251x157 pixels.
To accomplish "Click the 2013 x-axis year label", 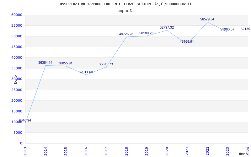I will pyautogui.click(x=25, y=151).
